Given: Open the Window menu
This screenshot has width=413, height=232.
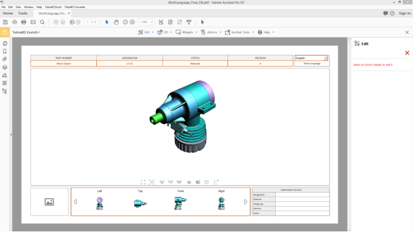Looking at the screenshot, I should click(x=29, y=7).
